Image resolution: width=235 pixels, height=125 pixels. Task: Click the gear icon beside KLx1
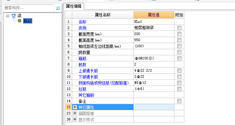pos(19,21)
